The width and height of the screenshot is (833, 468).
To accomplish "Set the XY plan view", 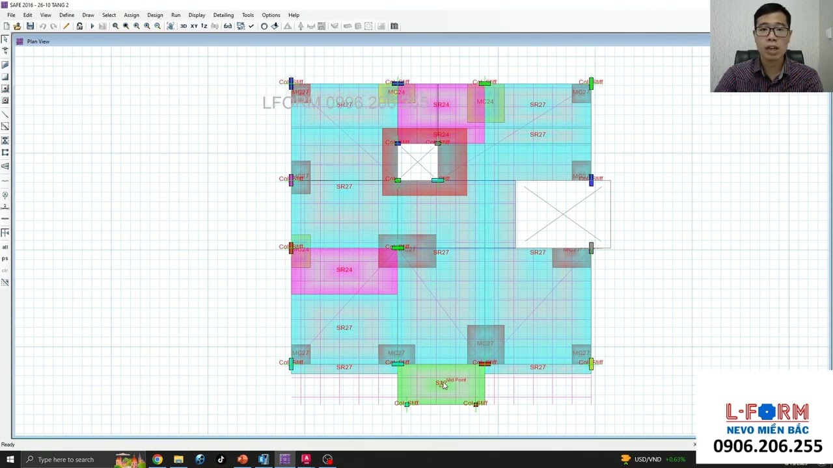I will pyautogui.click(x=194, y=26).
